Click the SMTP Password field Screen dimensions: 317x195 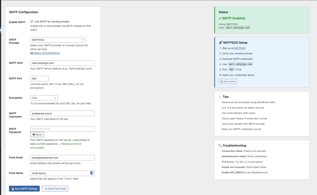pyautogui.click(x=62, y=129)
